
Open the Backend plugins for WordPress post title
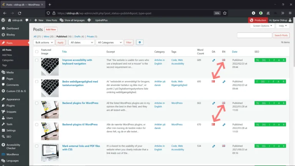point(80,103)
